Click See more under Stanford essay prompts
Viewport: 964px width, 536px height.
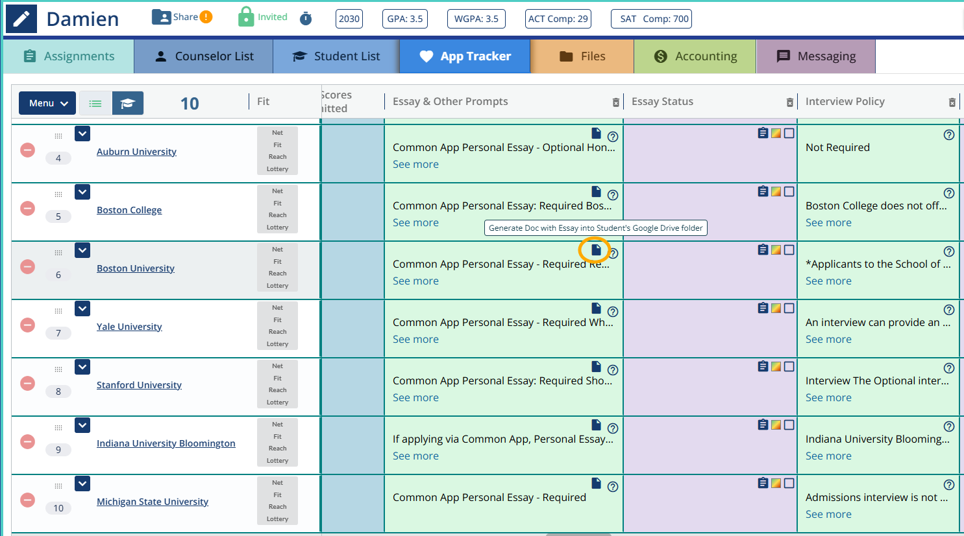click(x=415, y=397)
